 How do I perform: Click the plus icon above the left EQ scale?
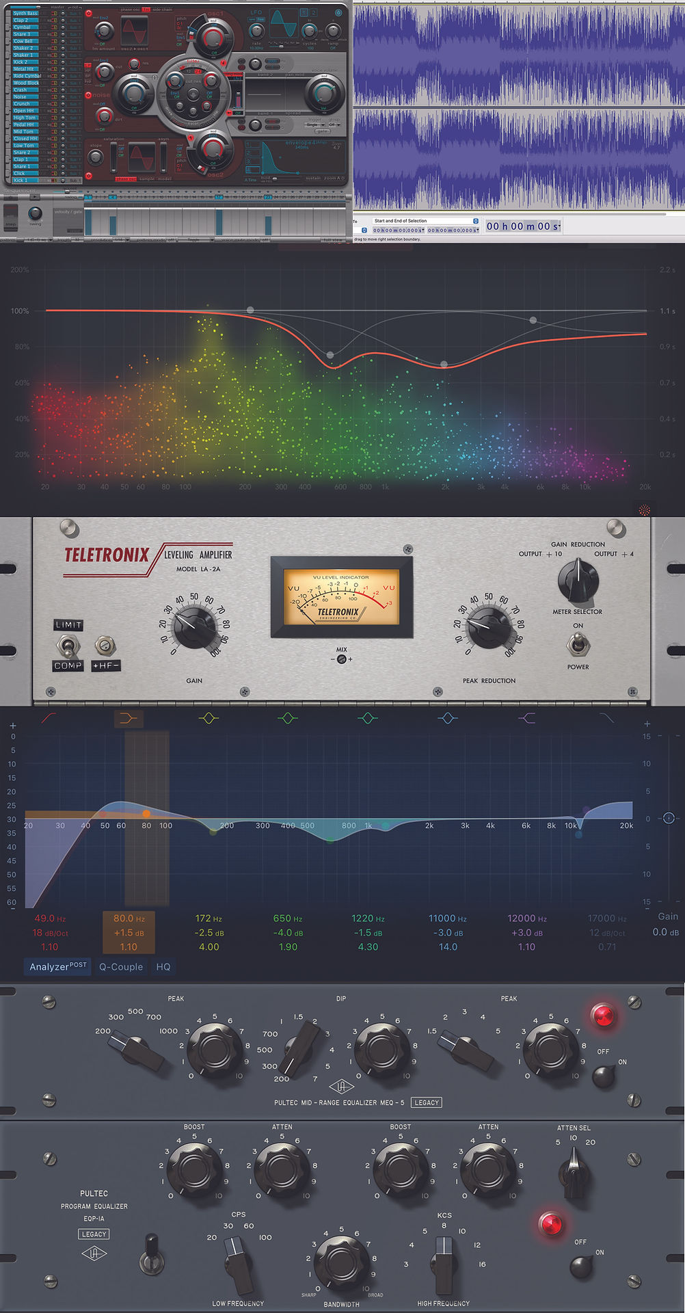(13, 725)
